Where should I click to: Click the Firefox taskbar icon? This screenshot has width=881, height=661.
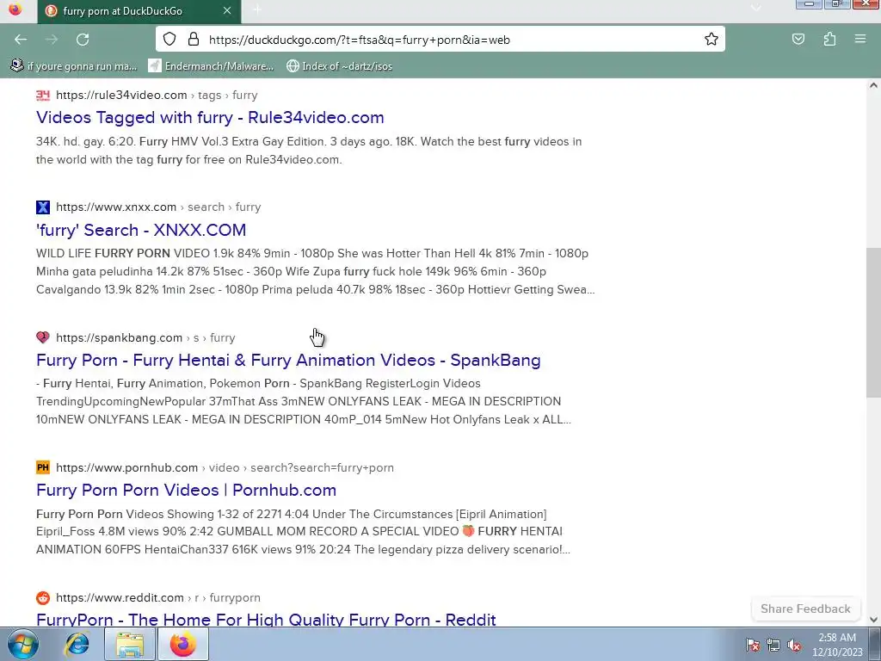(x=183, y=644)
